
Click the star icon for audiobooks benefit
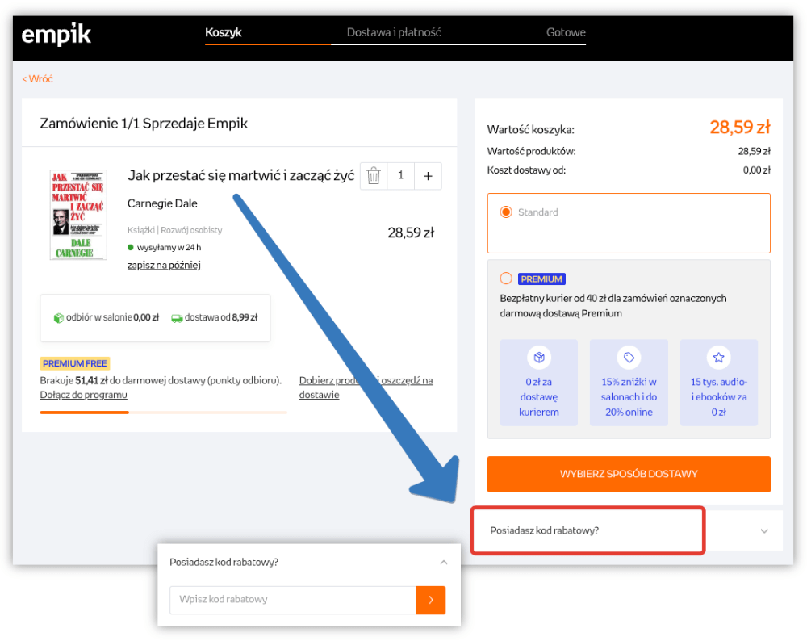tap(718, 357)
